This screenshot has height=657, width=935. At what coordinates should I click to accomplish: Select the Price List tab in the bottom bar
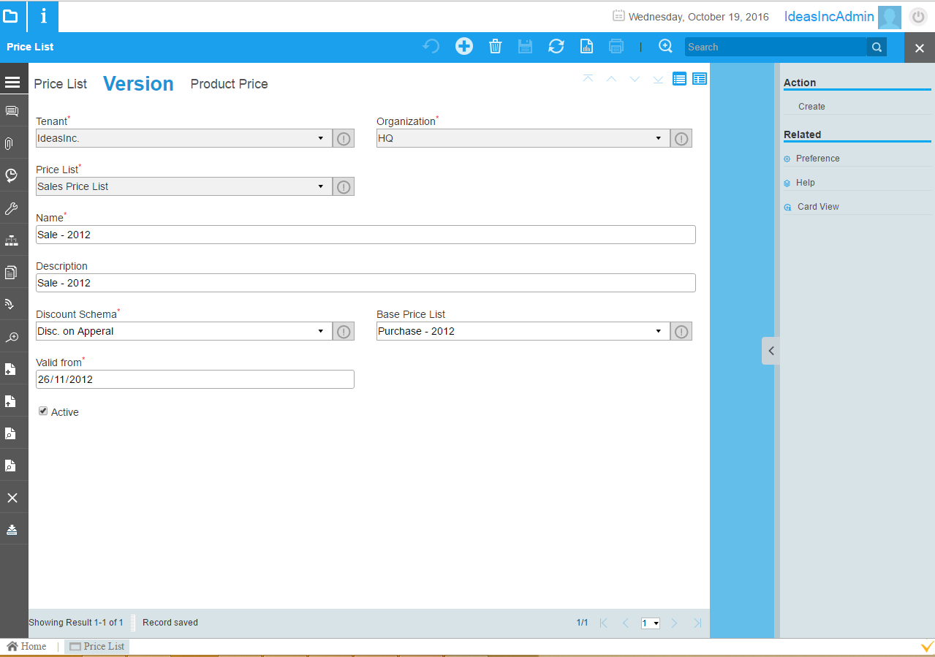[x=97, y=646]
